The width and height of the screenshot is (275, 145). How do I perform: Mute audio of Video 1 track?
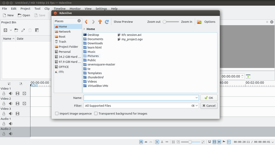11,93
